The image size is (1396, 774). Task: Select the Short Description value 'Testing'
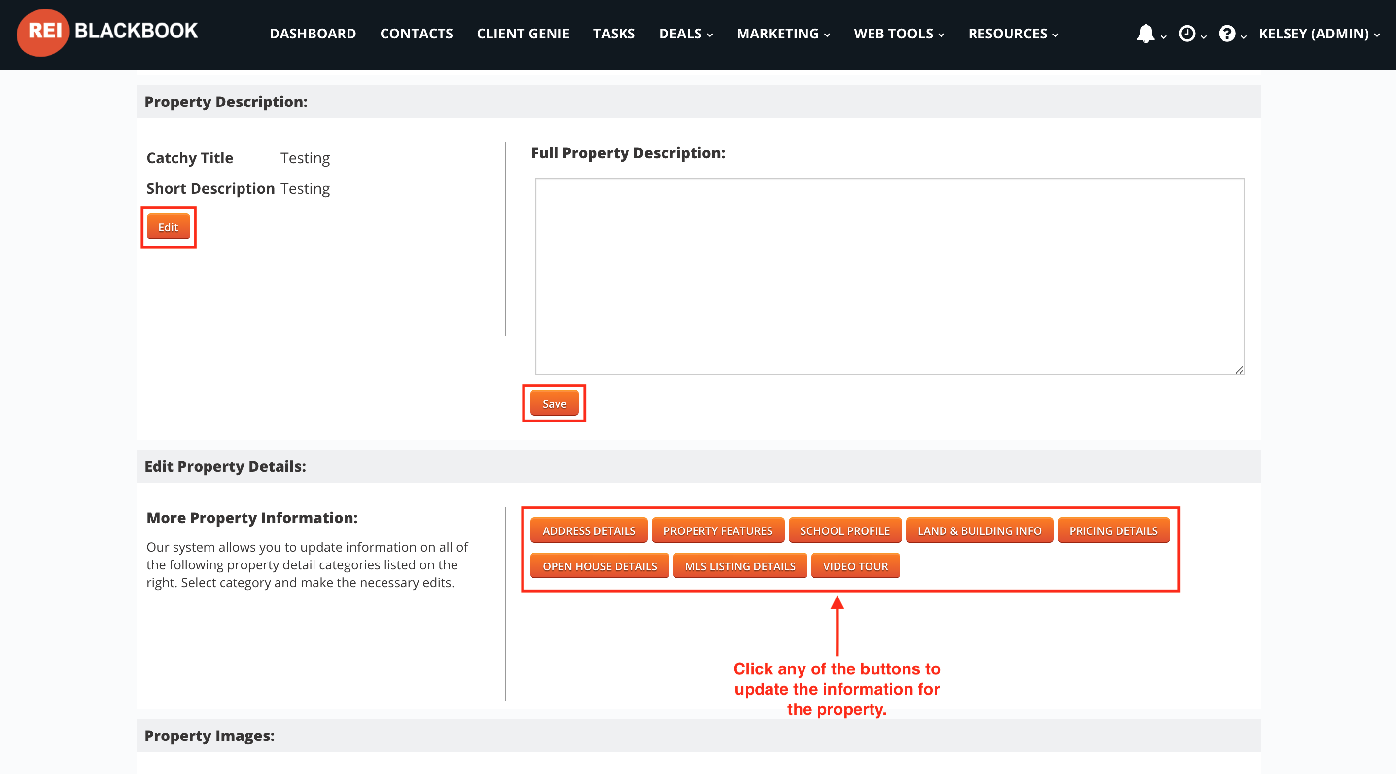[305, 189]
